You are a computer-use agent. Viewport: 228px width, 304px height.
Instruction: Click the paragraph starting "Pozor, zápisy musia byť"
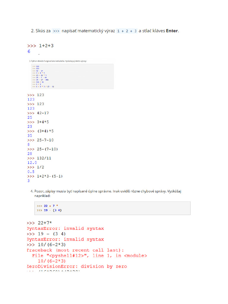coord(107,194)
